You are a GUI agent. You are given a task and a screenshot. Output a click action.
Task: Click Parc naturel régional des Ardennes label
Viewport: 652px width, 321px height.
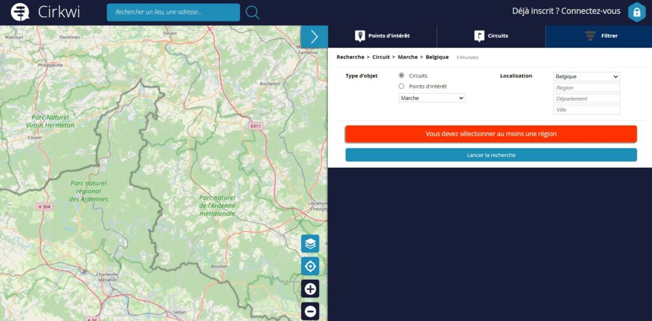click(89, 191)
